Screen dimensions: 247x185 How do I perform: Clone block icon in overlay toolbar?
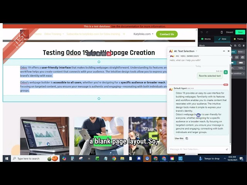click(103, 54)
